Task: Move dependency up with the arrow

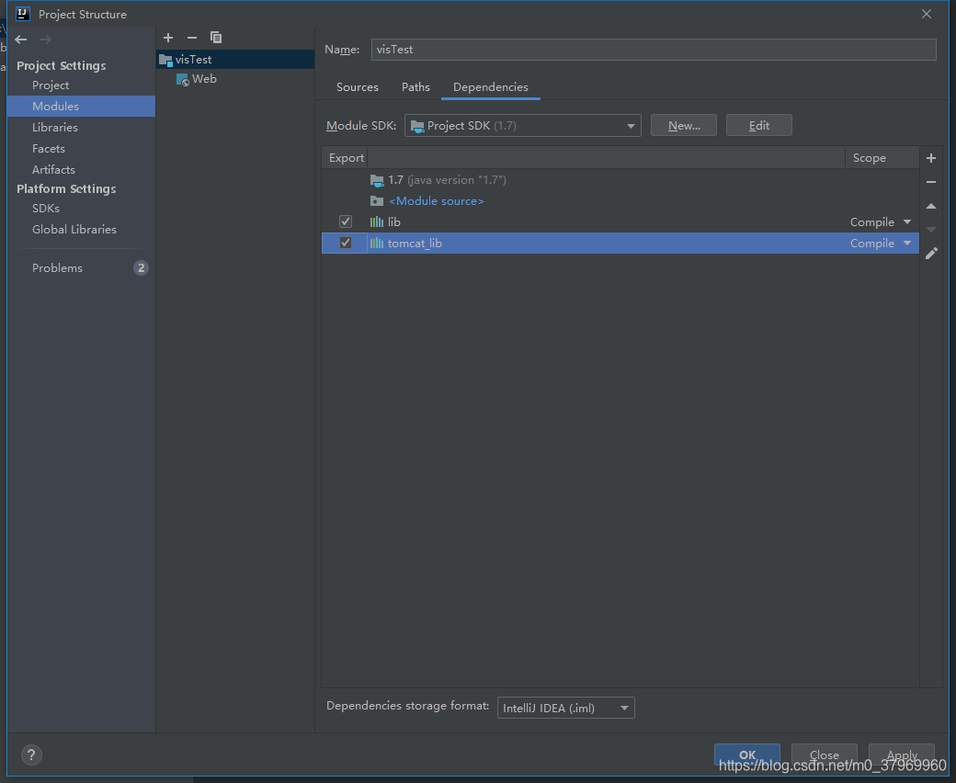Action: [x=931, y=206]
